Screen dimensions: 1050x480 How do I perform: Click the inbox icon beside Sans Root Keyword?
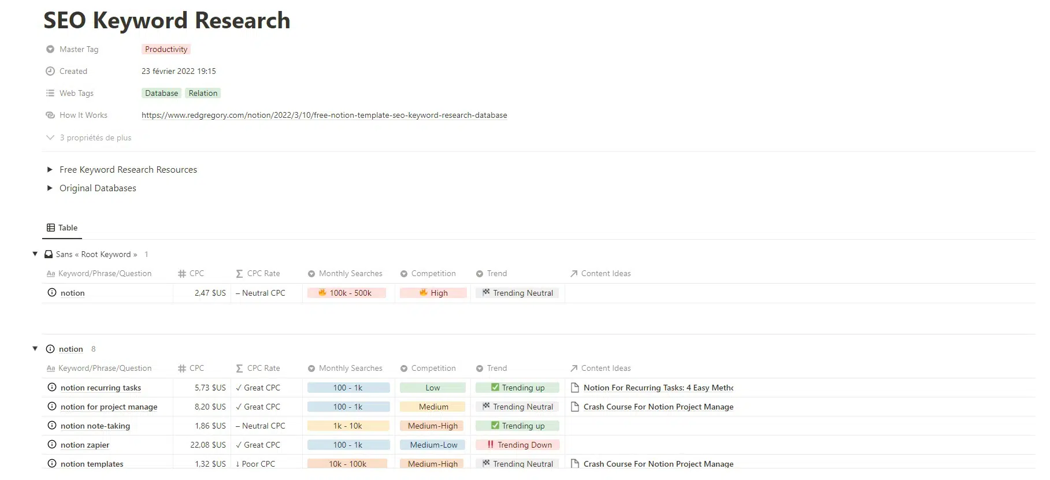[49, 255]
